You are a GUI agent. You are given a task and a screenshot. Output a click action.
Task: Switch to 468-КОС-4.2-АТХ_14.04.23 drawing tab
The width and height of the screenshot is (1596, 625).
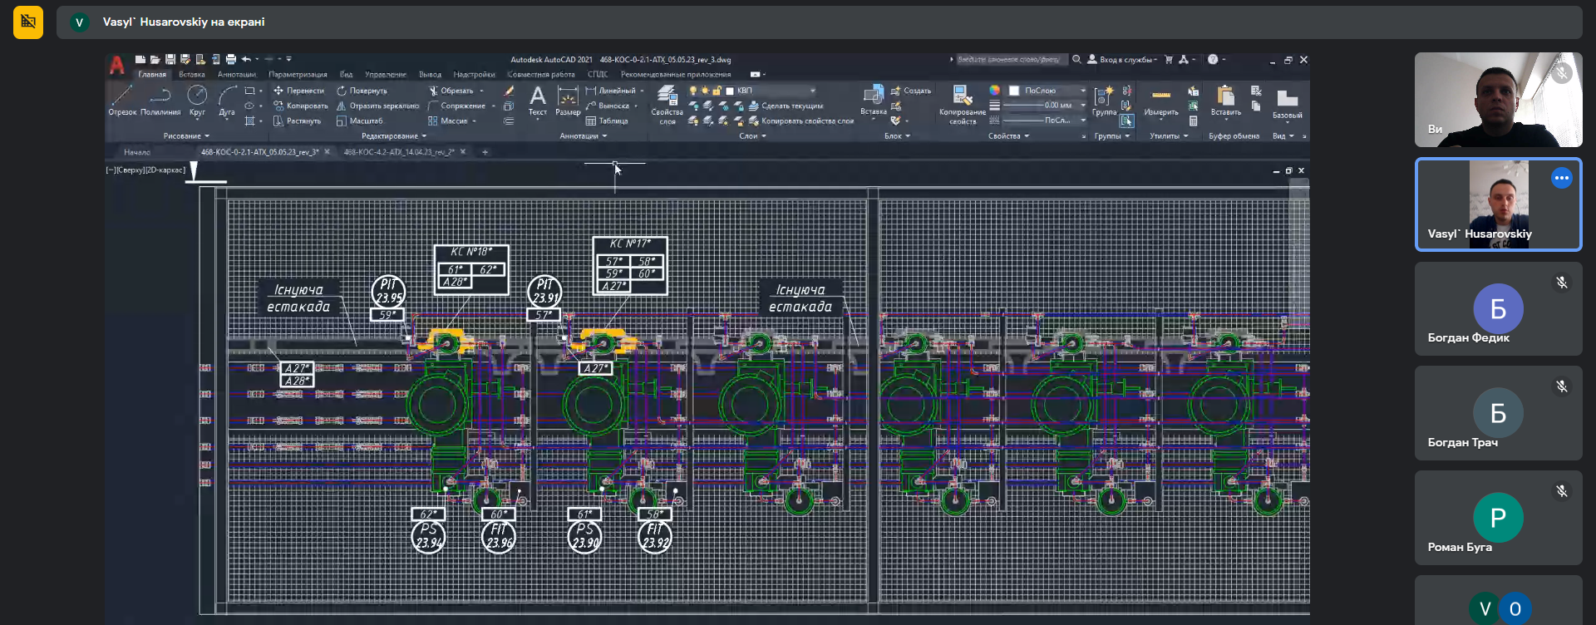(399, 152)
